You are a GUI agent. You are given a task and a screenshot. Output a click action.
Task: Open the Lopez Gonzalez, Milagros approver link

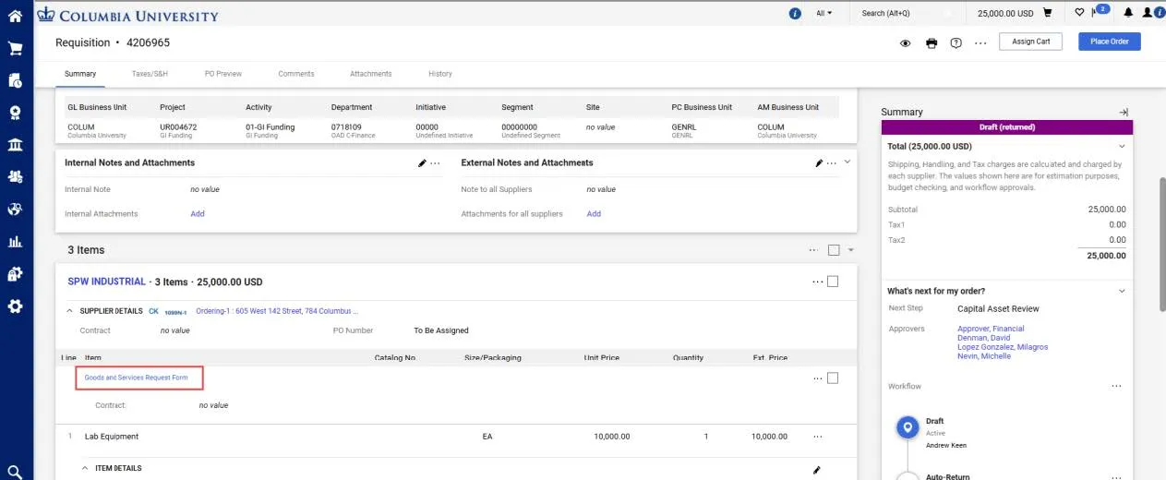pyautogui.click(x=1003, y=347)
